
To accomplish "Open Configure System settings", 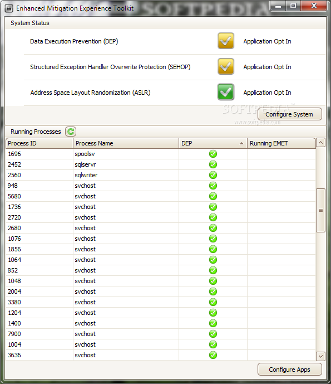I will pos(290,114).
